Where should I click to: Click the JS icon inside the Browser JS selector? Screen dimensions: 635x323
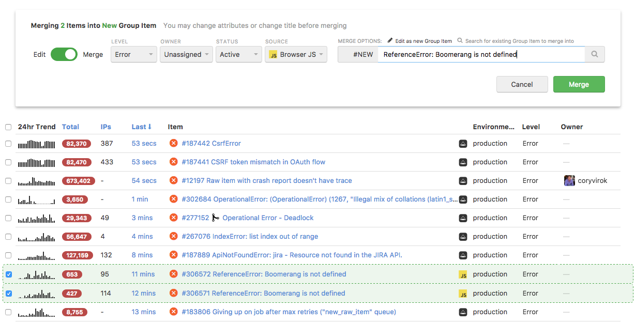pyautogui.click(x=274, y=54)
